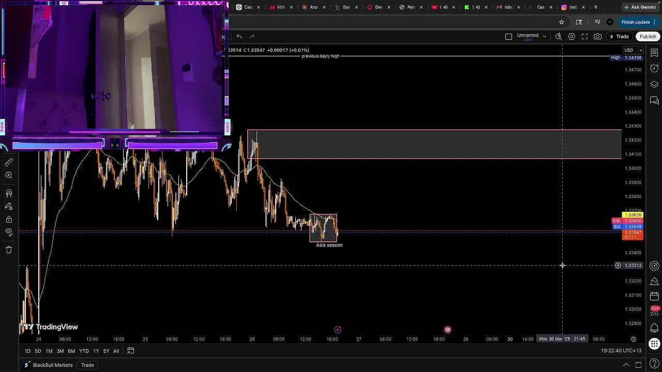Select the ruler Measure tool

coord(9,162)
